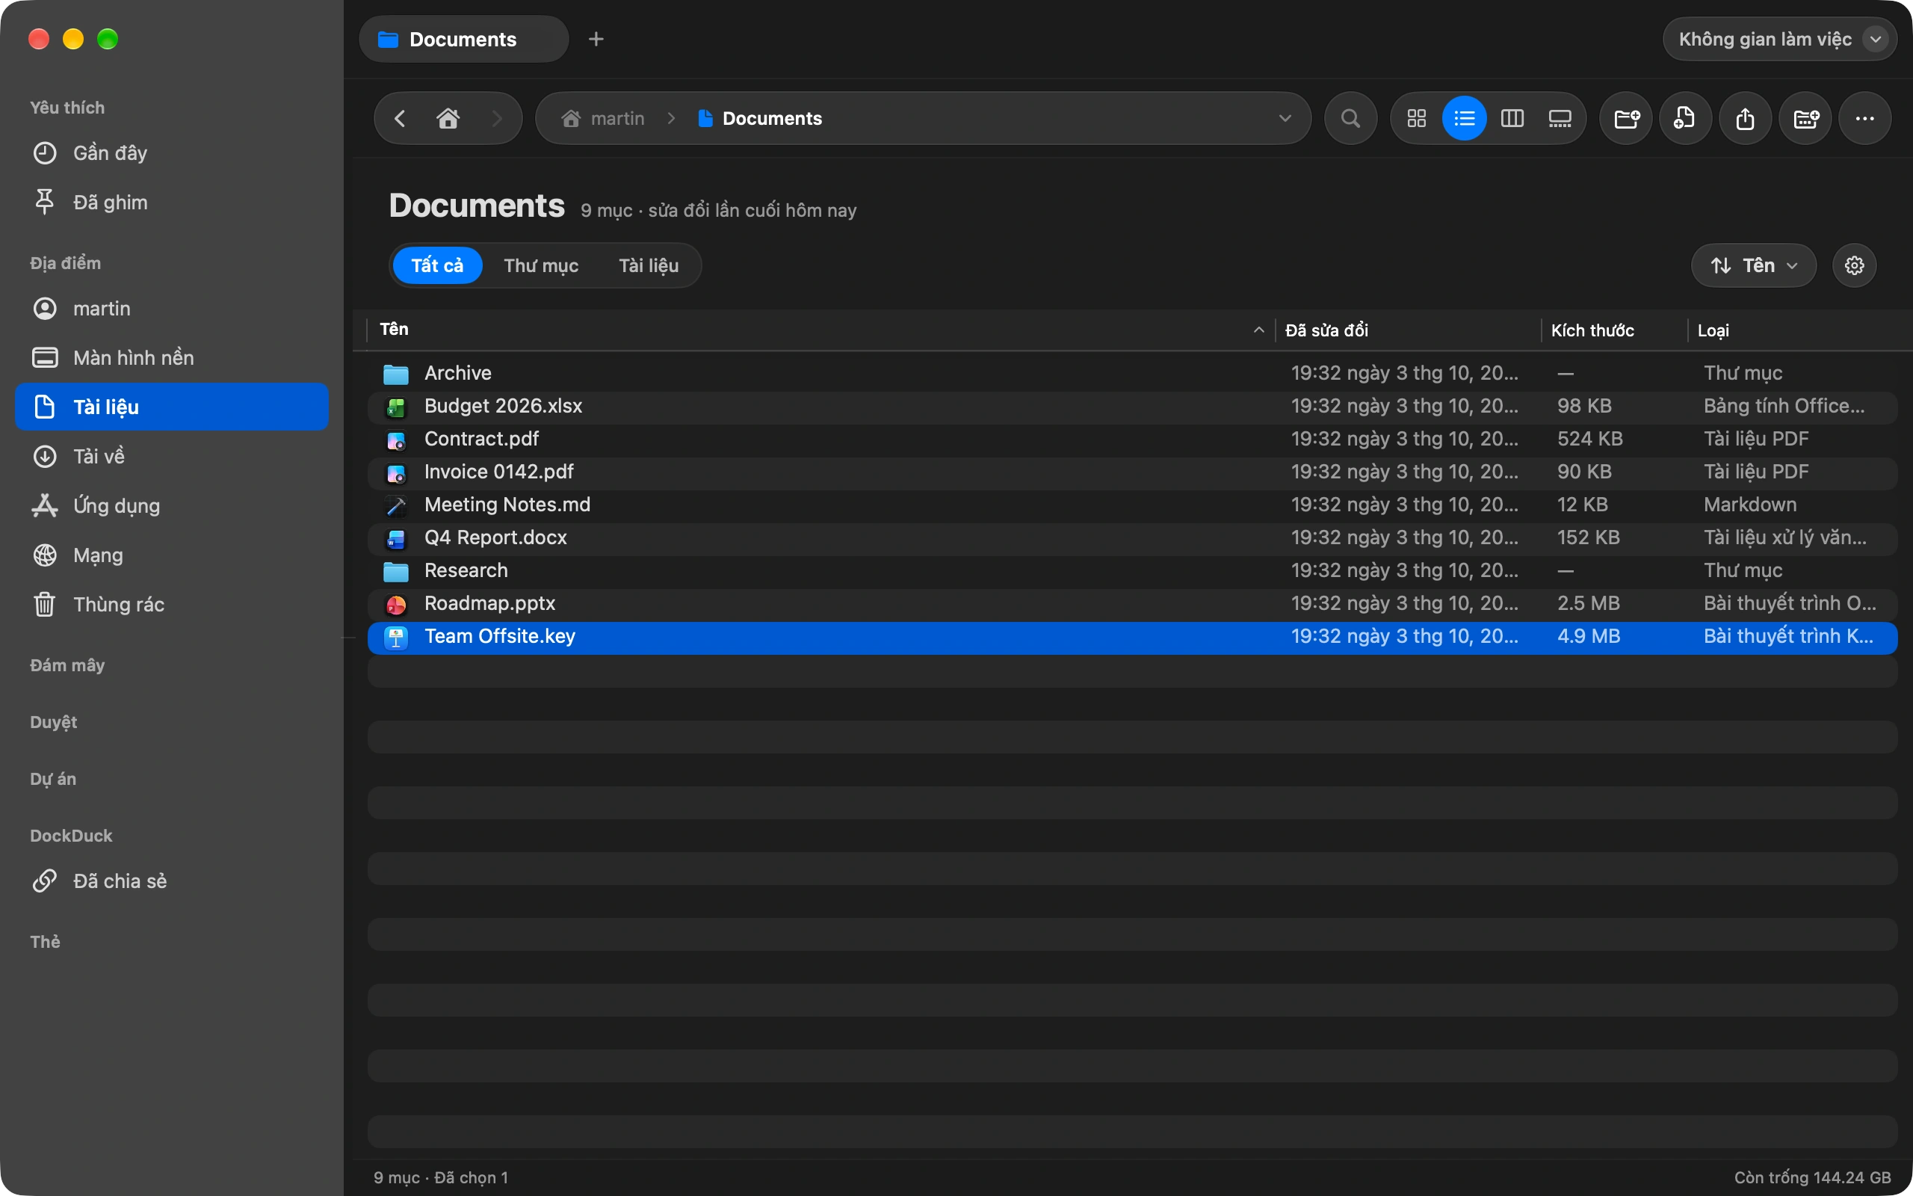
Task: Add a new tab with the plus button
Action: [596, 39]
